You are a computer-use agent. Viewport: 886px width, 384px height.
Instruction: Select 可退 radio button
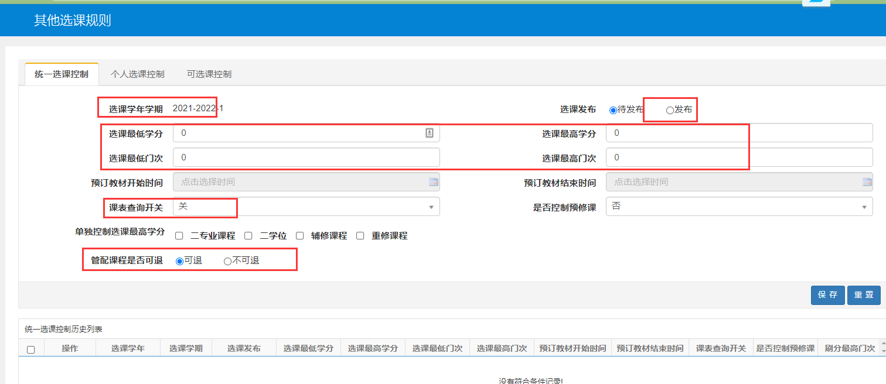179,261
